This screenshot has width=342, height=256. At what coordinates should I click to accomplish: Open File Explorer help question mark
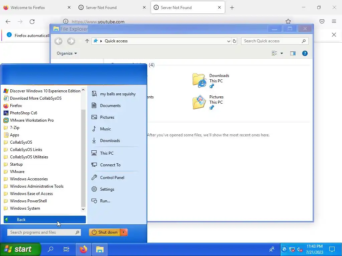[305, 53]
